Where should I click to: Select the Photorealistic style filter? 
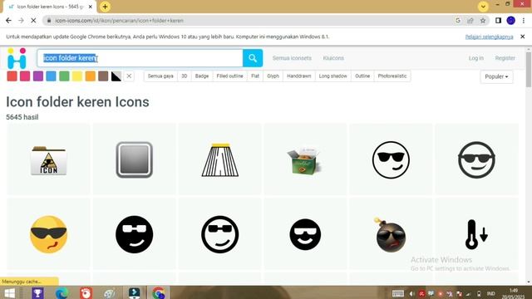[x=392, y=76]
